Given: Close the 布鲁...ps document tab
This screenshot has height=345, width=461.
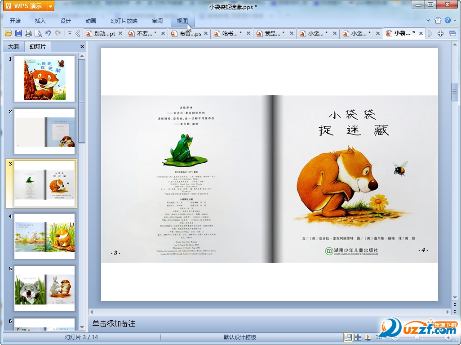Looking at the screenshot, I should tap(206, 34).
